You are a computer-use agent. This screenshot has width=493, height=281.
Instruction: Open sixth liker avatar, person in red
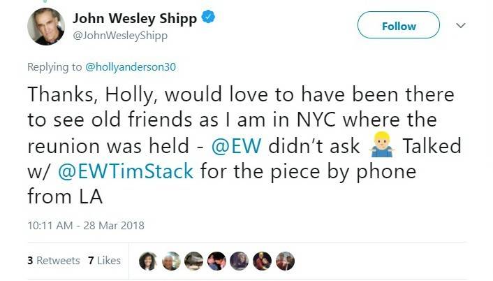click(262, 261)
